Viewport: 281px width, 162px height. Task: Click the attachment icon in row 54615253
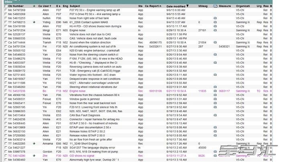215,18
